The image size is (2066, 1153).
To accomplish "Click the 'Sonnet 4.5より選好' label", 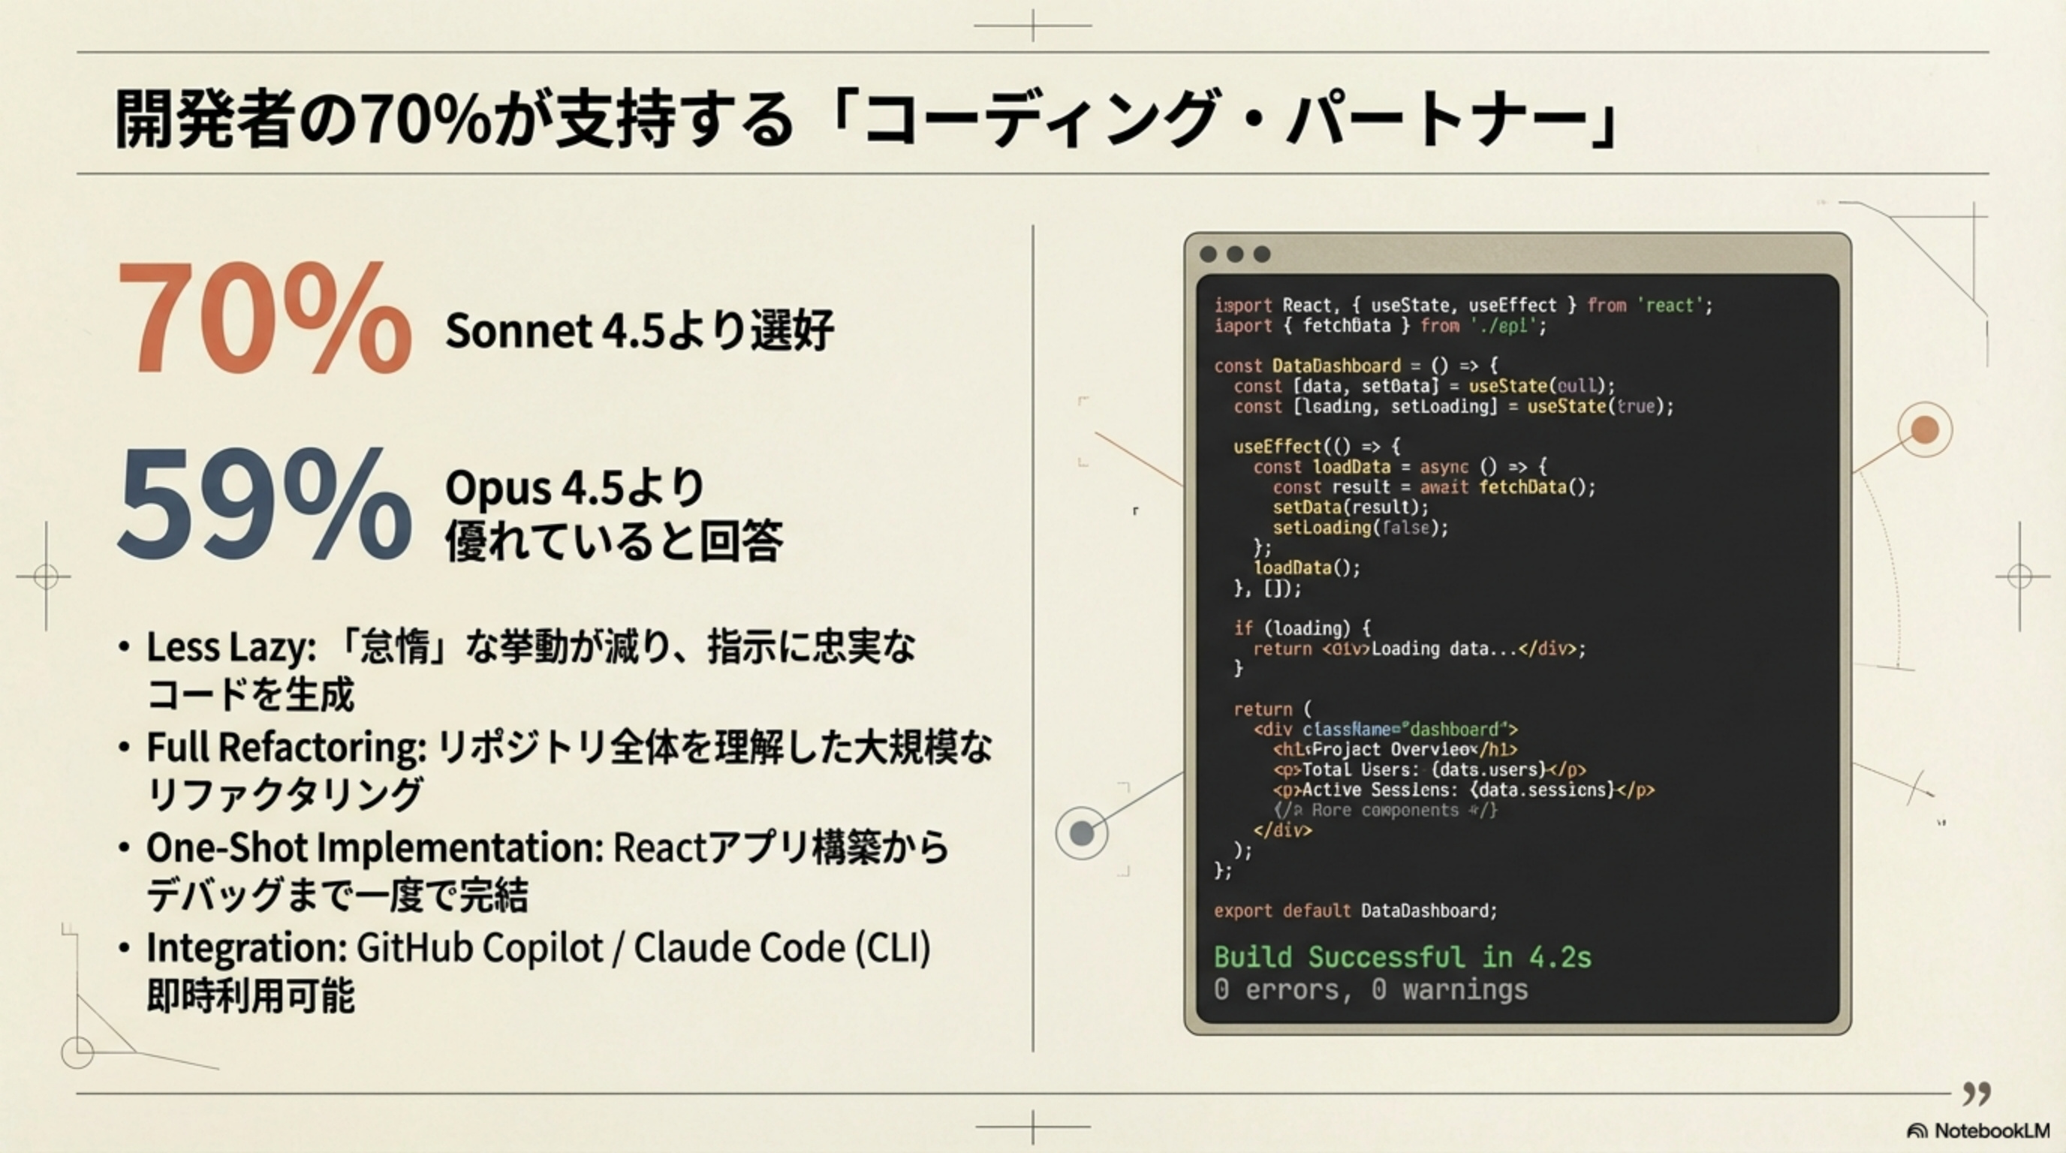I will [639, 330].
